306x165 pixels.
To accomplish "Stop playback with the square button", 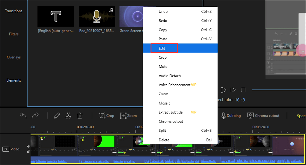I will (243, 90).
